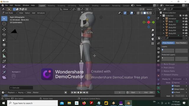
Task: Click the pan hand viewport icon
Action: click(x=153, y=35)
